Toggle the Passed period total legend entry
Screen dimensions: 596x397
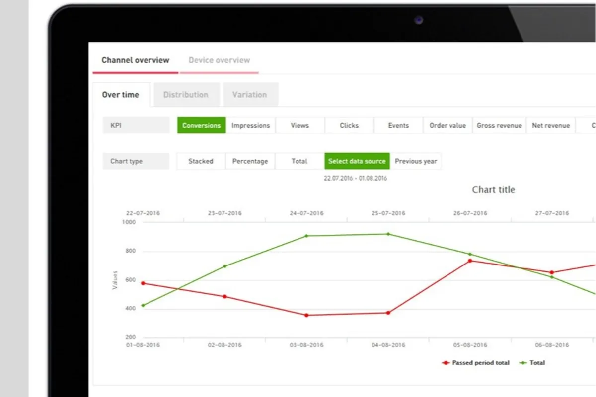[x=476, y=363]
